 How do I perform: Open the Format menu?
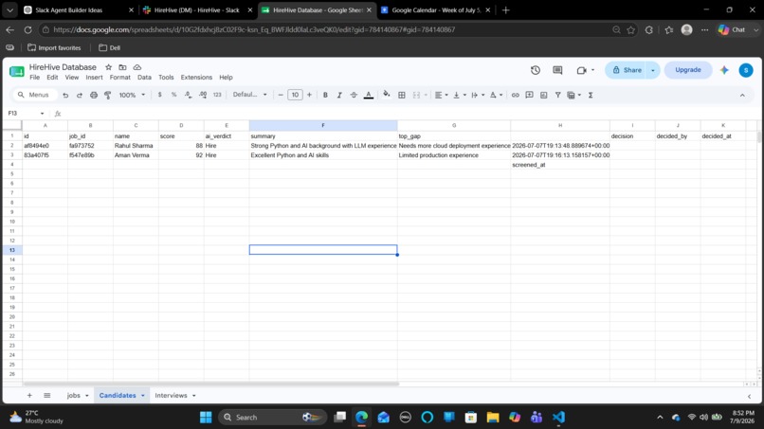[119, 78]
